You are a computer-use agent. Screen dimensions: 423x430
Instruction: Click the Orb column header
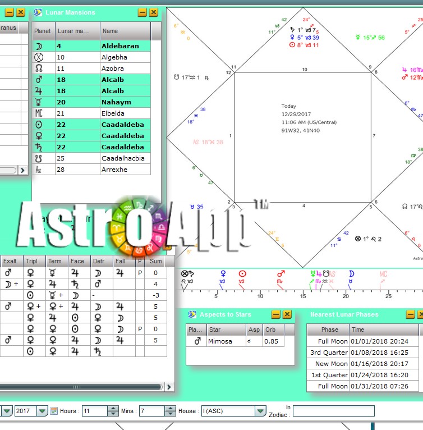[x=274, y=330]
